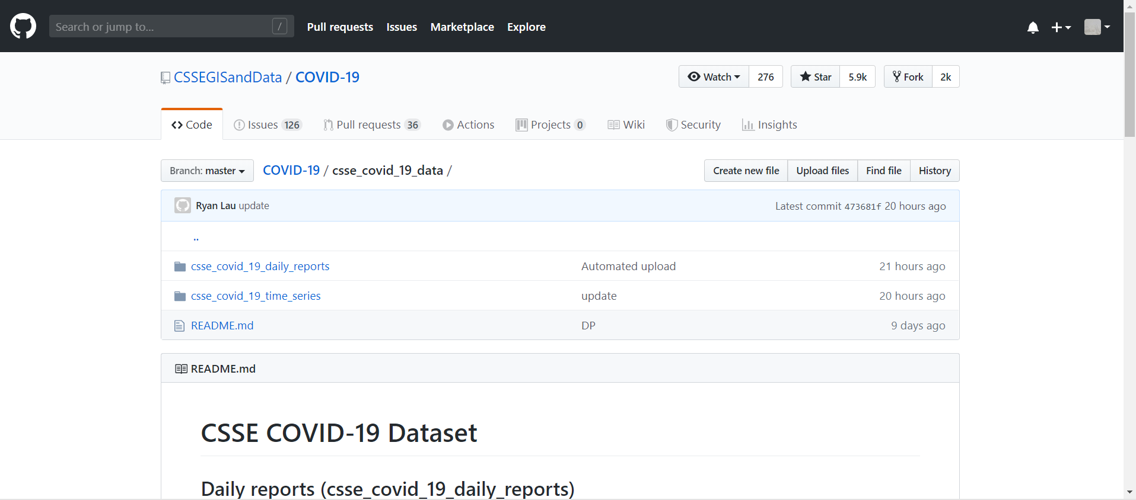Switch to the Issues tab

coord(268,124)
